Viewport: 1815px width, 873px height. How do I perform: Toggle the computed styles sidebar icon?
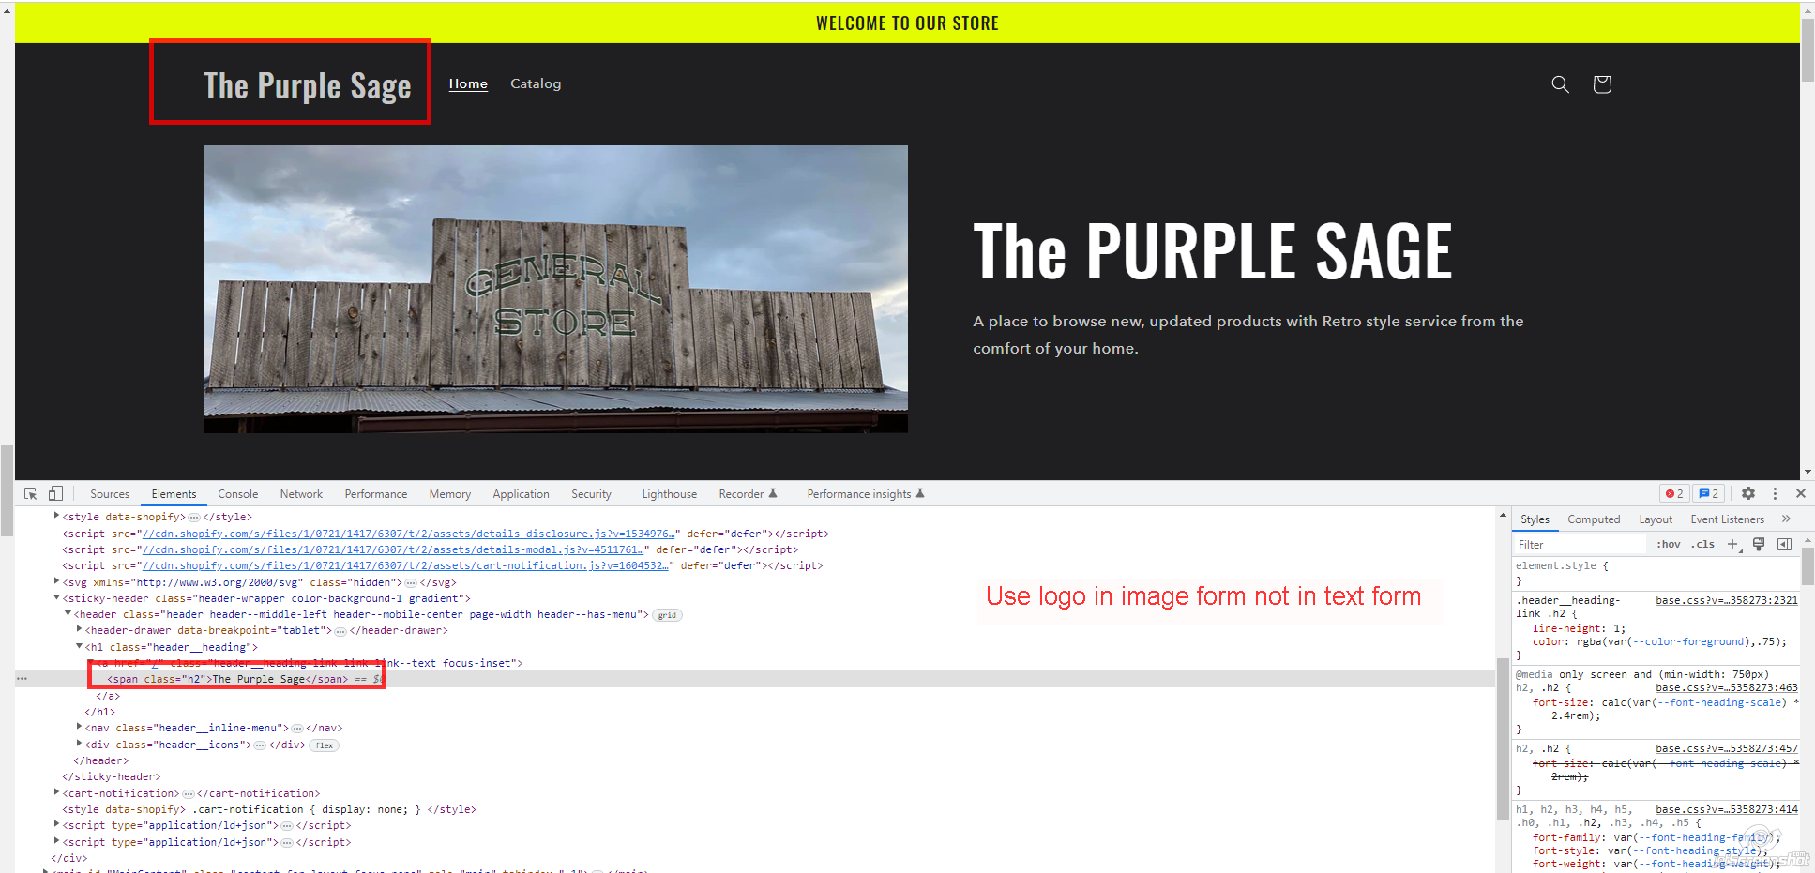click(1784, 544)
